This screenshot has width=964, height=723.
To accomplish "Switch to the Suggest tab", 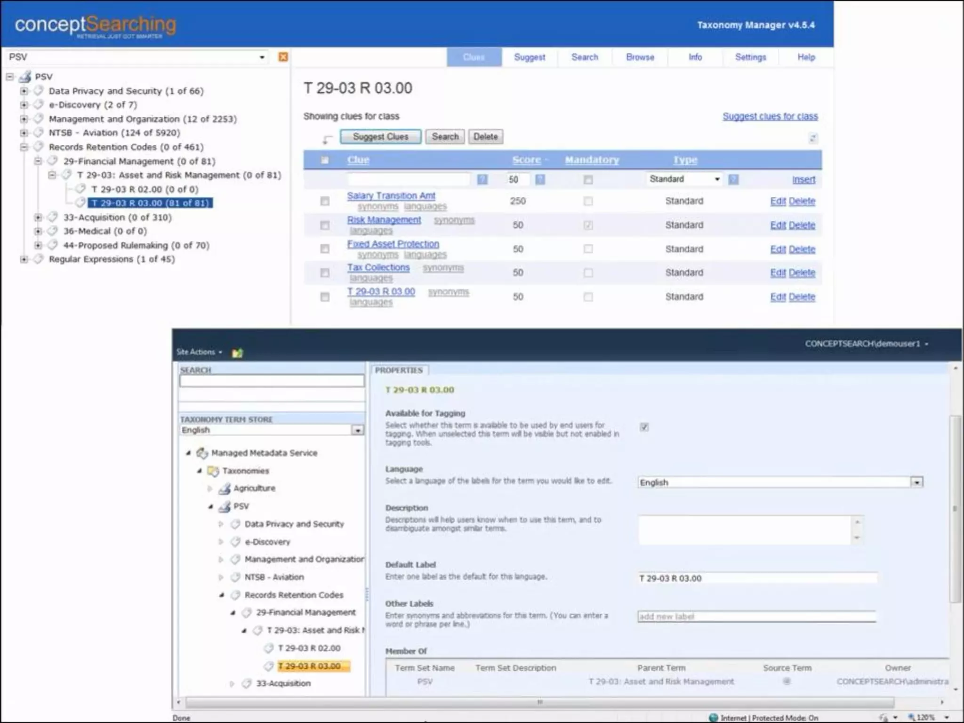I will pos(530,57).
